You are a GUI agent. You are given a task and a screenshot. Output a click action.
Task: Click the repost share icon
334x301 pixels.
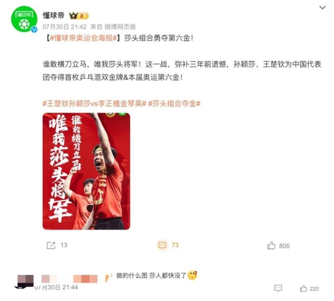51,245
